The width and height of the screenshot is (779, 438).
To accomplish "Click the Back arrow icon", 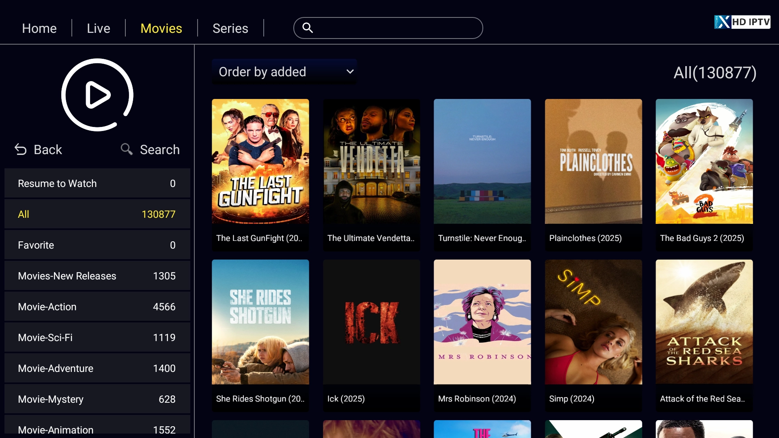I will (x=21, y=150).
